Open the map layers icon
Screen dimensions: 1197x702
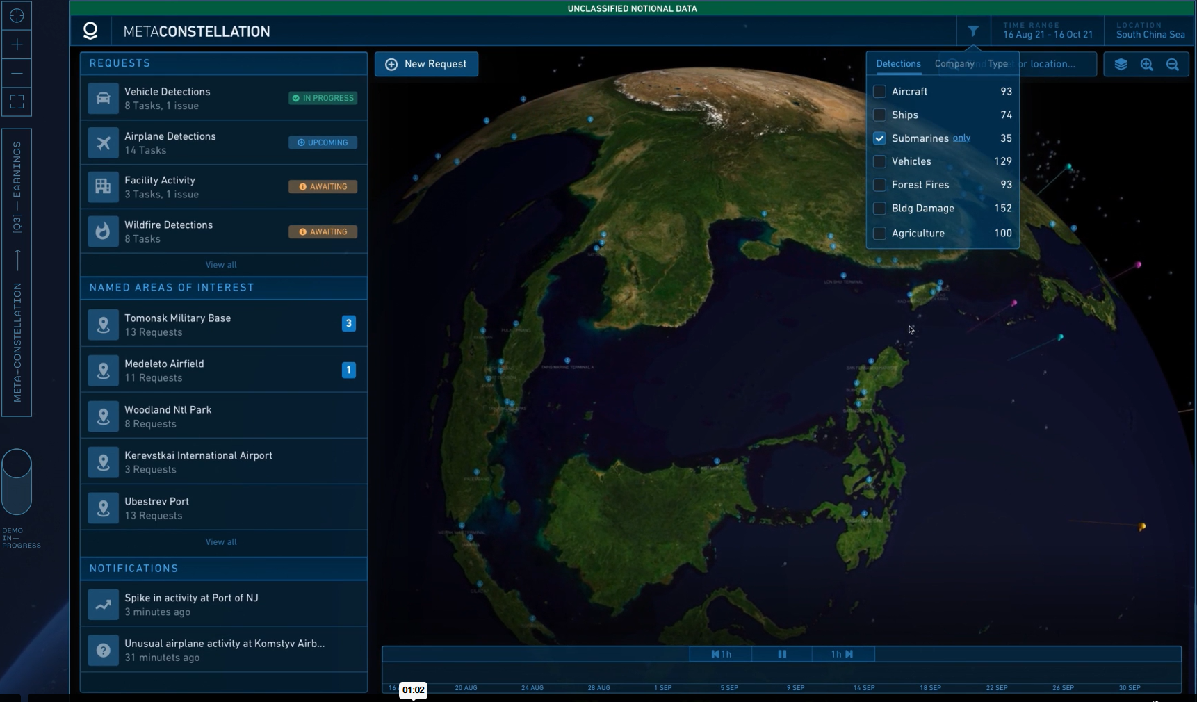click(x=1121, y=64)
